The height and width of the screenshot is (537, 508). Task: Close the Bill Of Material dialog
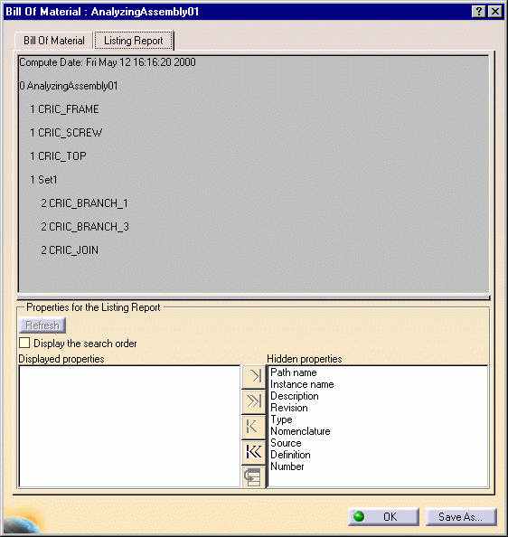(x=495, y=12)
